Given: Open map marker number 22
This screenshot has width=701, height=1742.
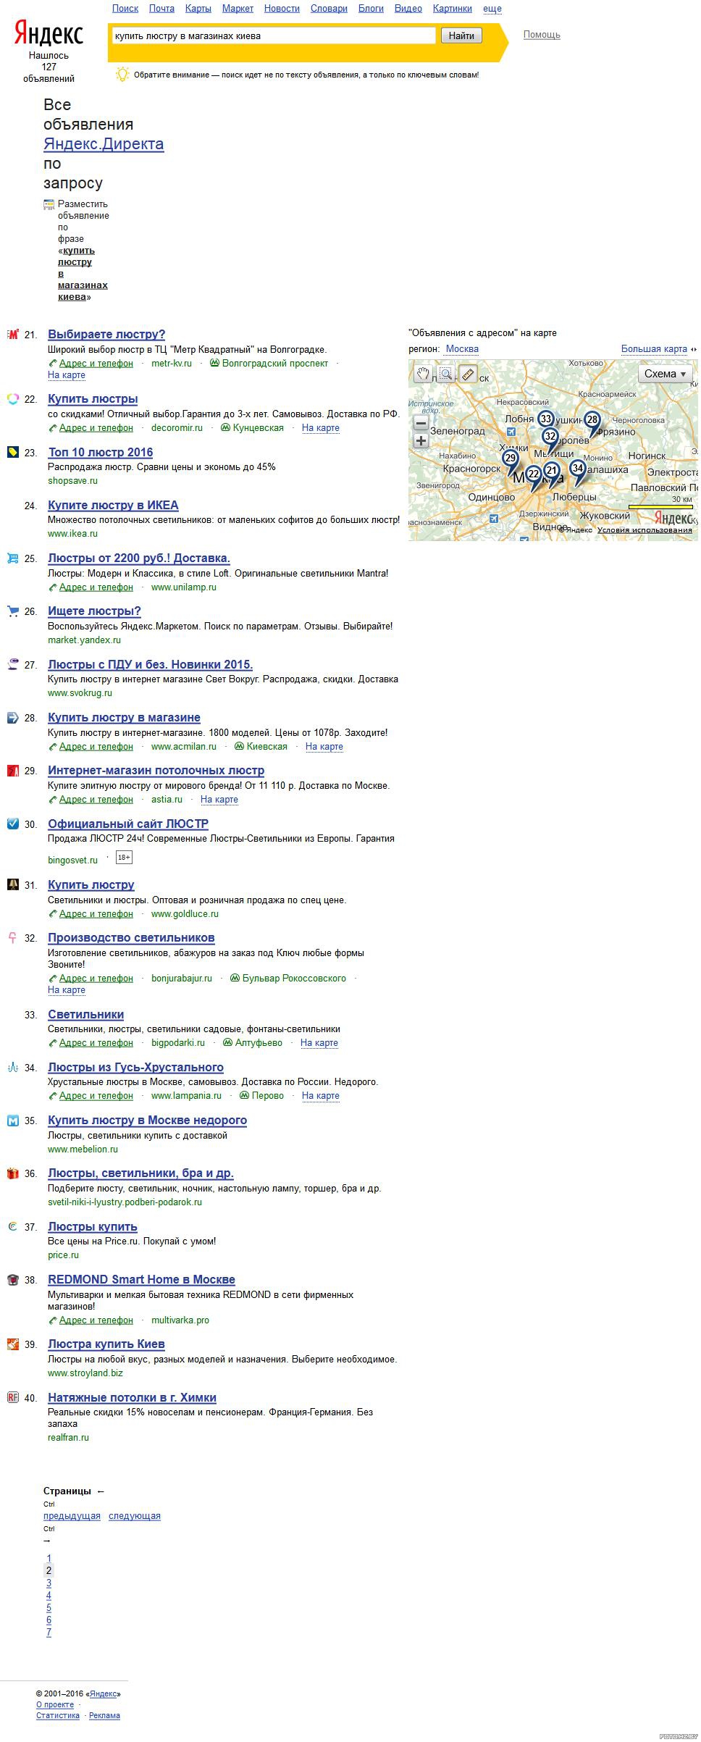Looking at the screenshot, I should (x=534, y=475).
